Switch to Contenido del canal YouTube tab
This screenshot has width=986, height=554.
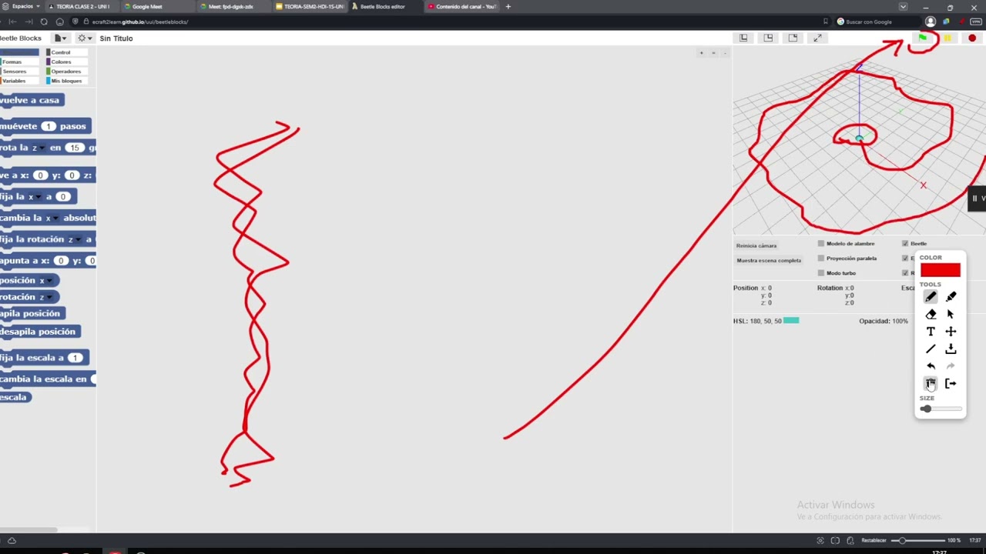(462, 6)
